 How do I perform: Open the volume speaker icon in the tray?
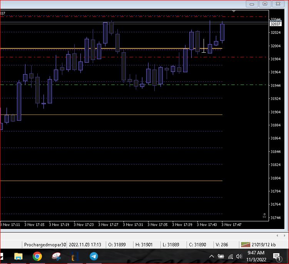click(x=239, y=256)
